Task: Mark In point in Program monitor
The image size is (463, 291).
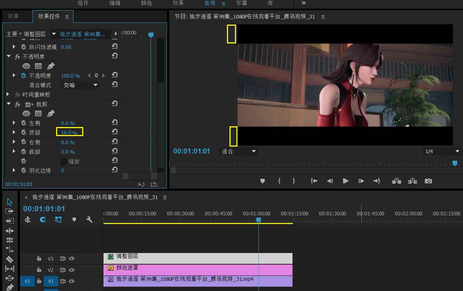Action: [279, 181]
